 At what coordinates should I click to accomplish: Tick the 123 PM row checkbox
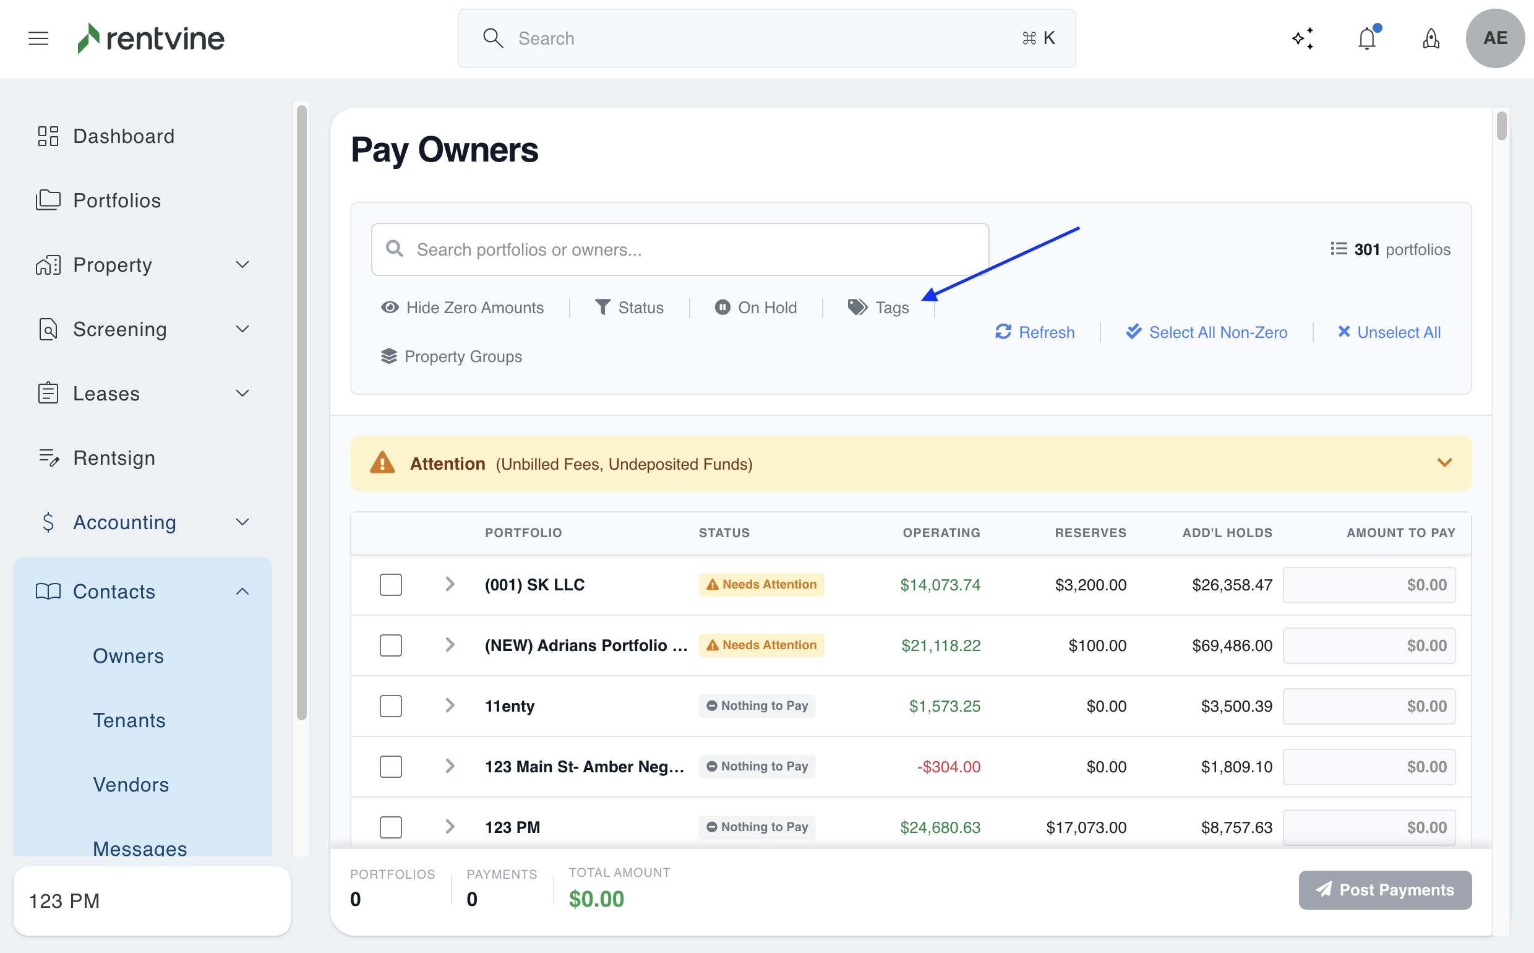(390, 827)
